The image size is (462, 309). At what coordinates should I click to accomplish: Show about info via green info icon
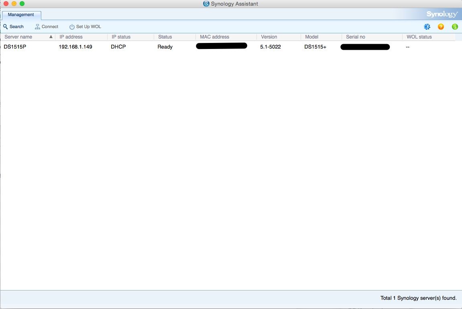click(x=455, y=27)
